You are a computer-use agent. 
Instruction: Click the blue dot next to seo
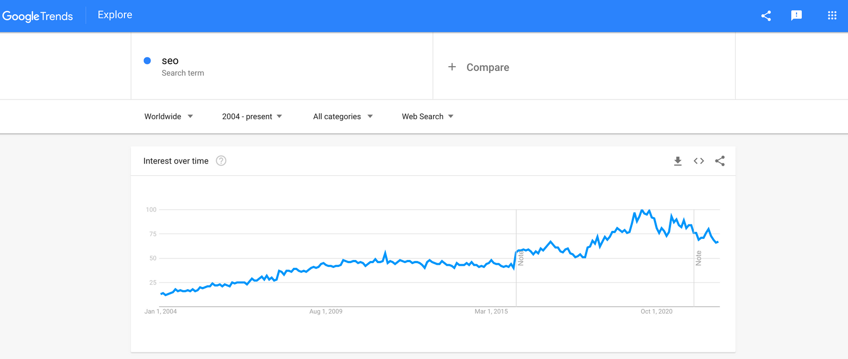[147, 61]
